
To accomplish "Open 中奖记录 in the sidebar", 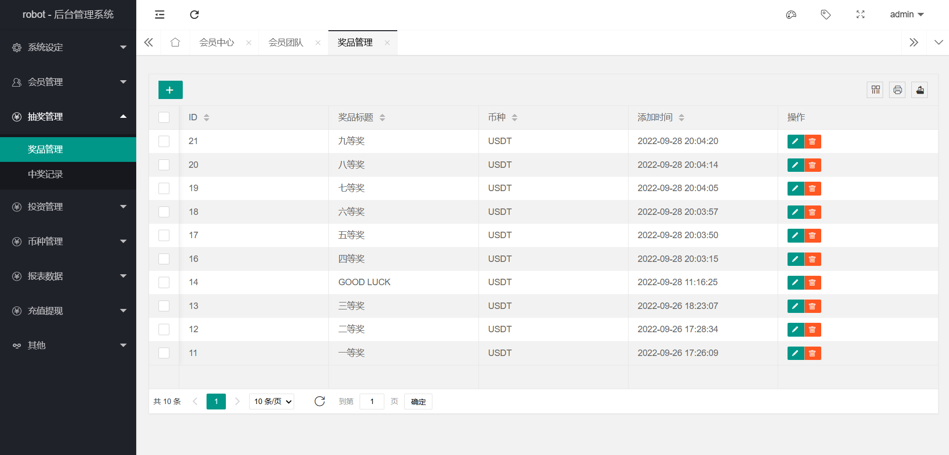I will [x=46, y=174].
